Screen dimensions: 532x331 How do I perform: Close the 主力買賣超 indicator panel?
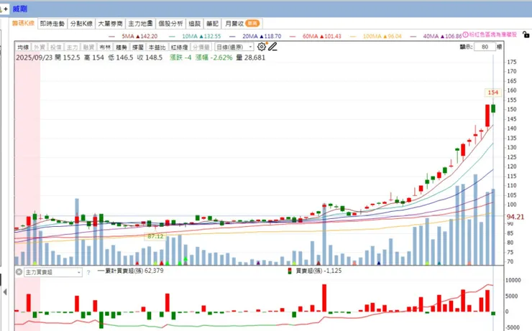pos(19,271)
